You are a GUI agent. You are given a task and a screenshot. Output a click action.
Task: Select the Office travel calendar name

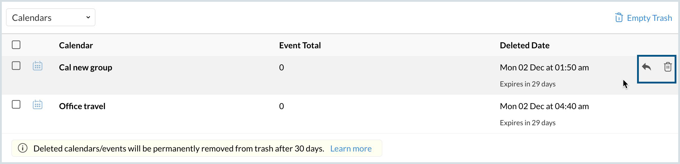(x=82, y=106)
